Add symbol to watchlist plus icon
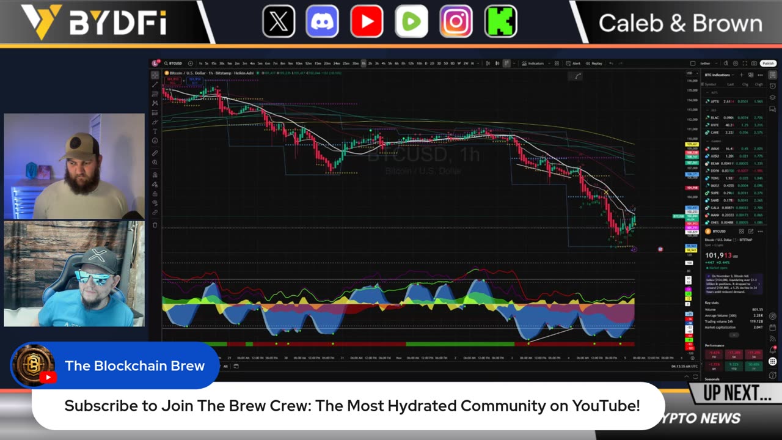This screenshot has height=440, width=782. (x=742, y=75)
